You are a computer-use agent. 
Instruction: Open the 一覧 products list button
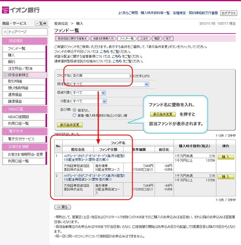[x=41, y=23]
